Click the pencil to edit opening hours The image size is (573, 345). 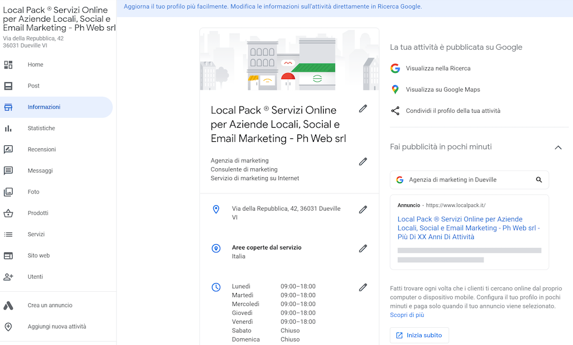363,286
